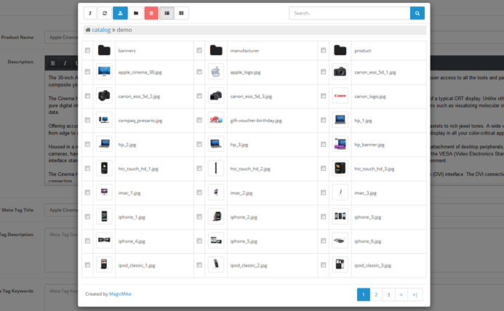Viewport: 504px width, 311px height.
Task: Check the banners folder checkbox
Action: tap(87, 50)
